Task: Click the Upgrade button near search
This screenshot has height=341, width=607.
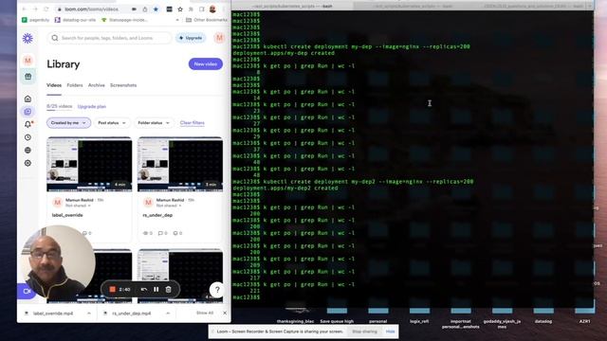Action: tap(191, 38)
